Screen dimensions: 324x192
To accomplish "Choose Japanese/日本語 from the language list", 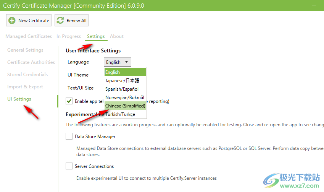I will pyautogui.click(x=125, y=81).
